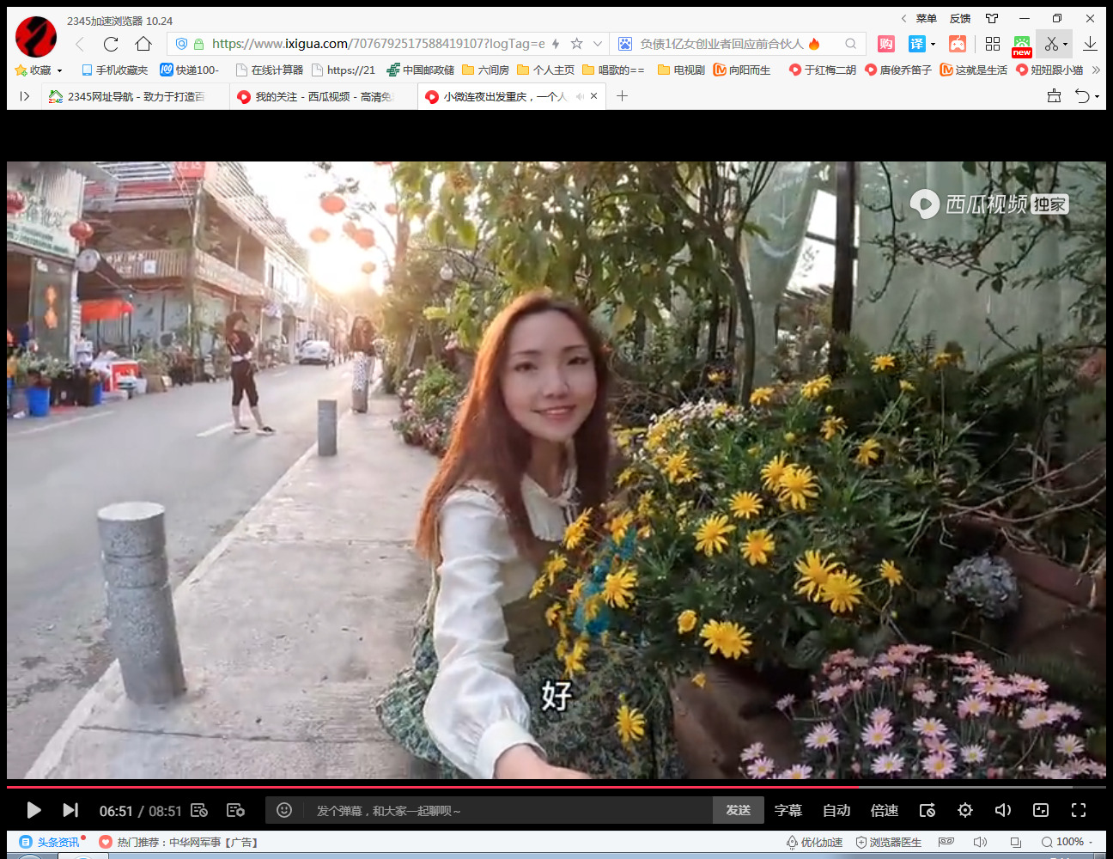Go to browser home page
Viewport: 1113px width, 859px height.
click(143, 44)
